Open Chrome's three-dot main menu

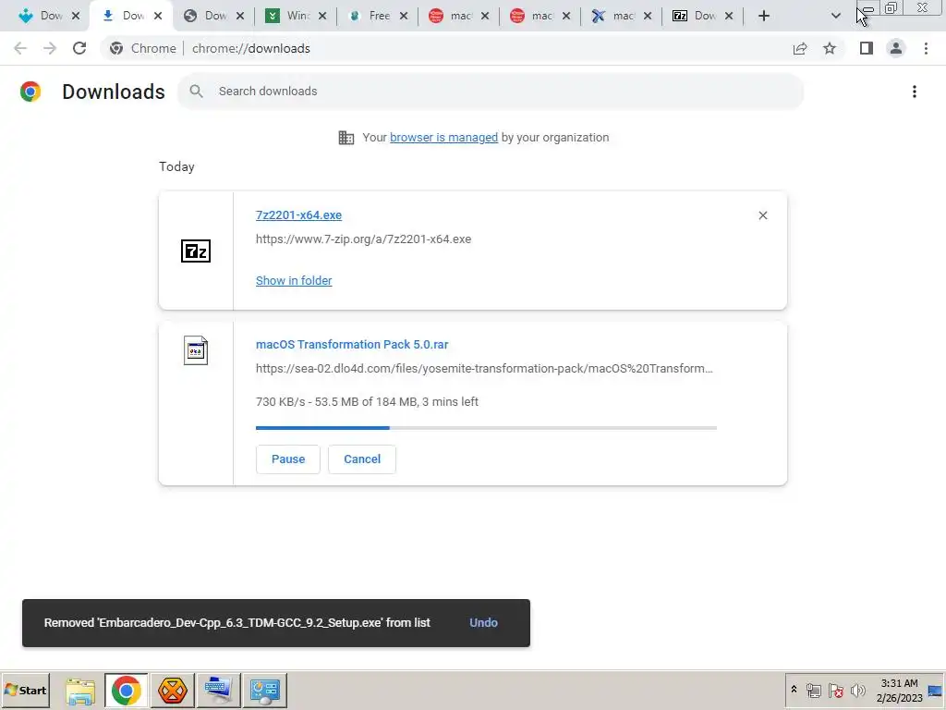pyautogui.click(x=926, y=48)
